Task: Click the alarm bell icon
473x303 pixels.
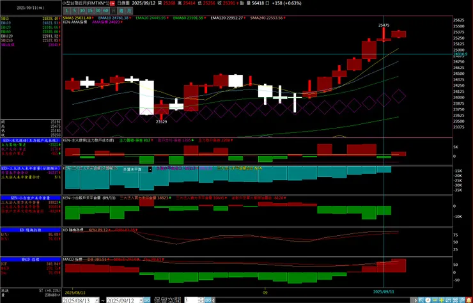Action: [469, 300]
